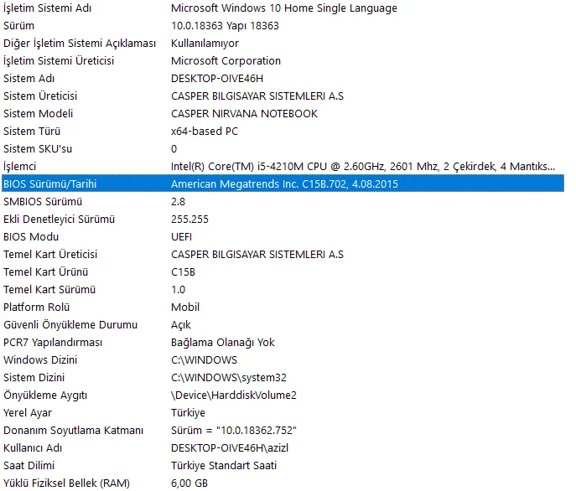Select the Temel Kart Sürümü label
Image resolution: width=576 pixels, height=491 pixels.
tap(49, 290)
